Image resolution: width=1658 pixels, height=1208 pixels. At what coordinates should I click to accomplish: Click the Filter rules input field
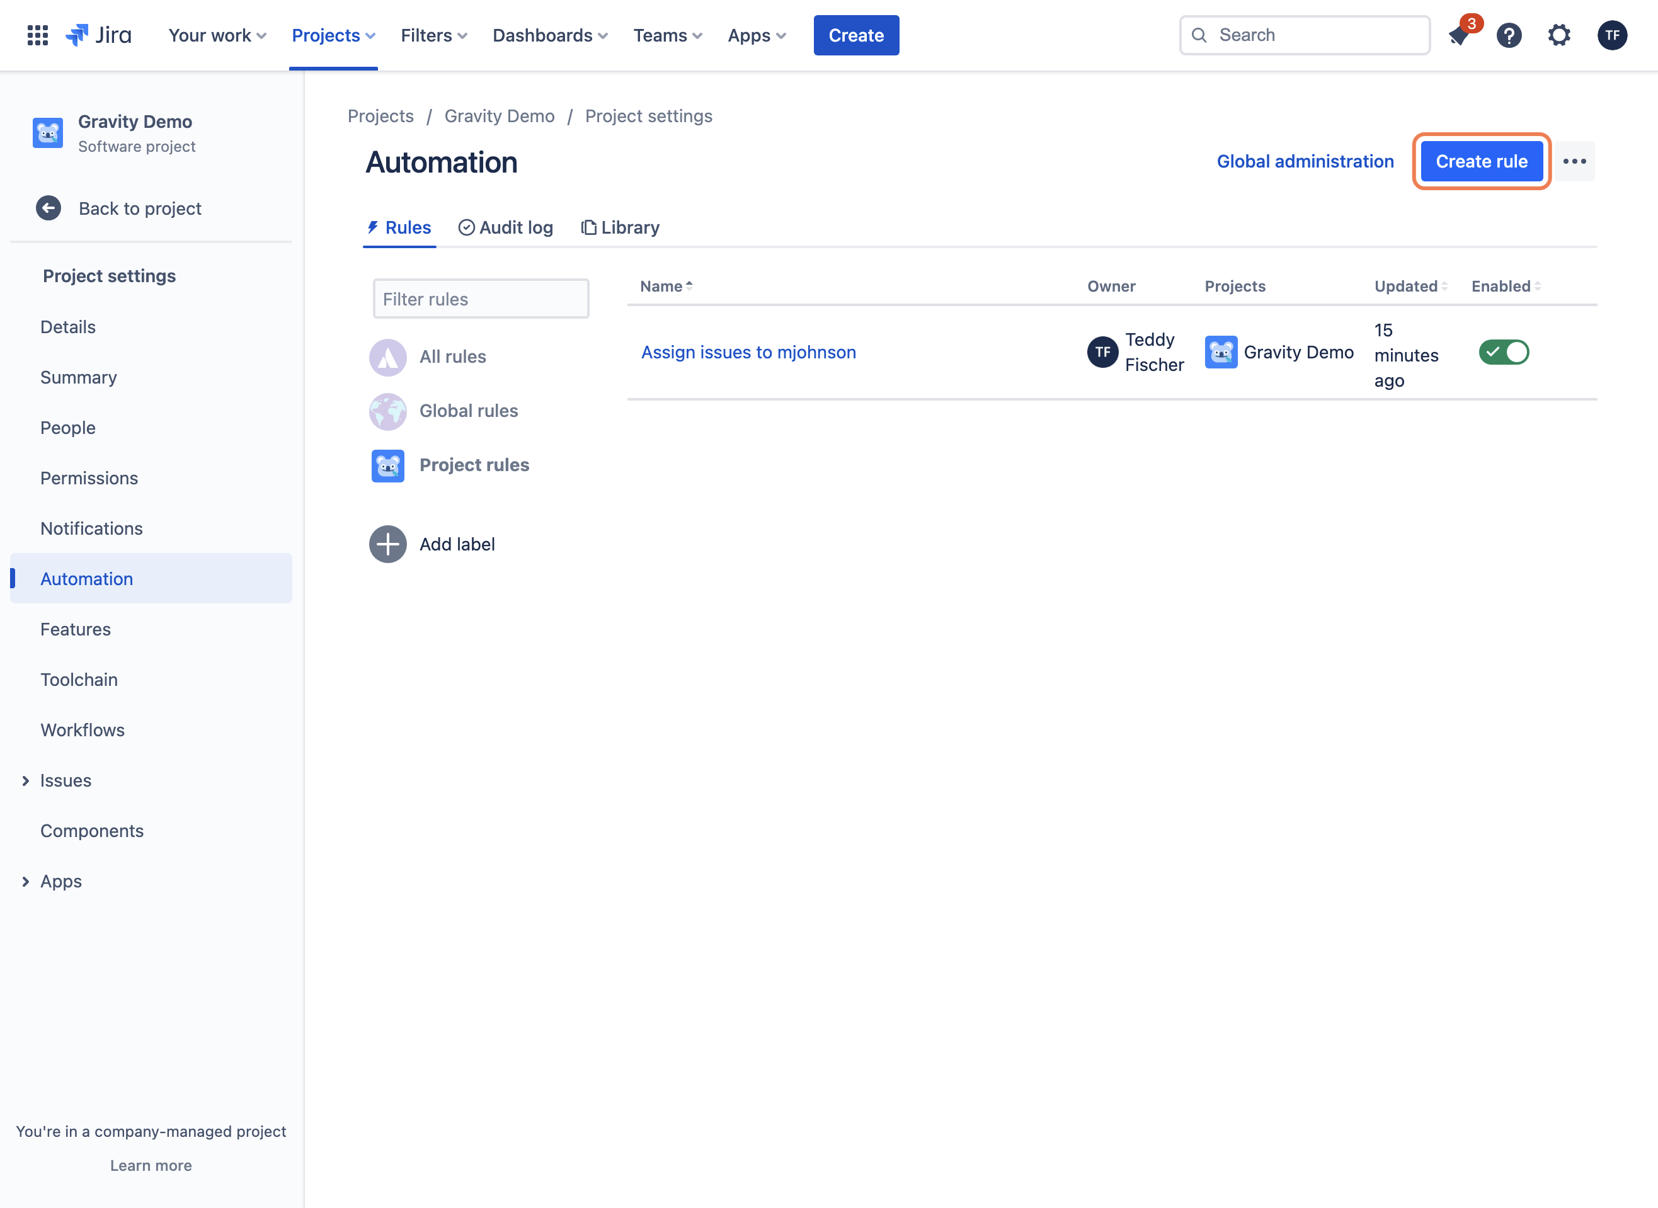pyautogui.click(x=481, y=299)
